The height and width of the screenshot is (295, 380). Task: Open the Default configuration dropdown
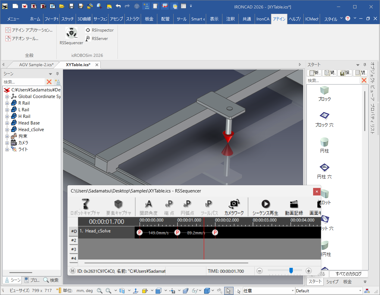(x=360, y=291)
